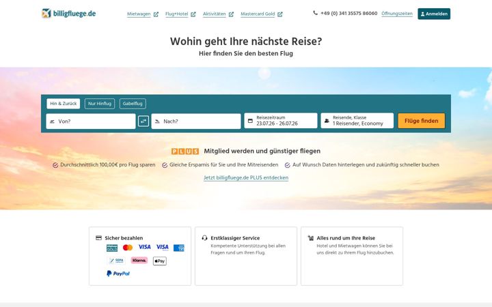
Task: Click the billigfluege.de logo
Action: click(x=69, y=14)
